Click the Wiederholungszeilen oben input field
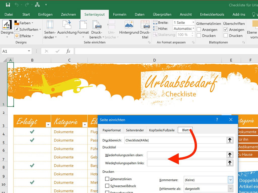This screenshot has height=193, width=258. [x=186, y=155]
